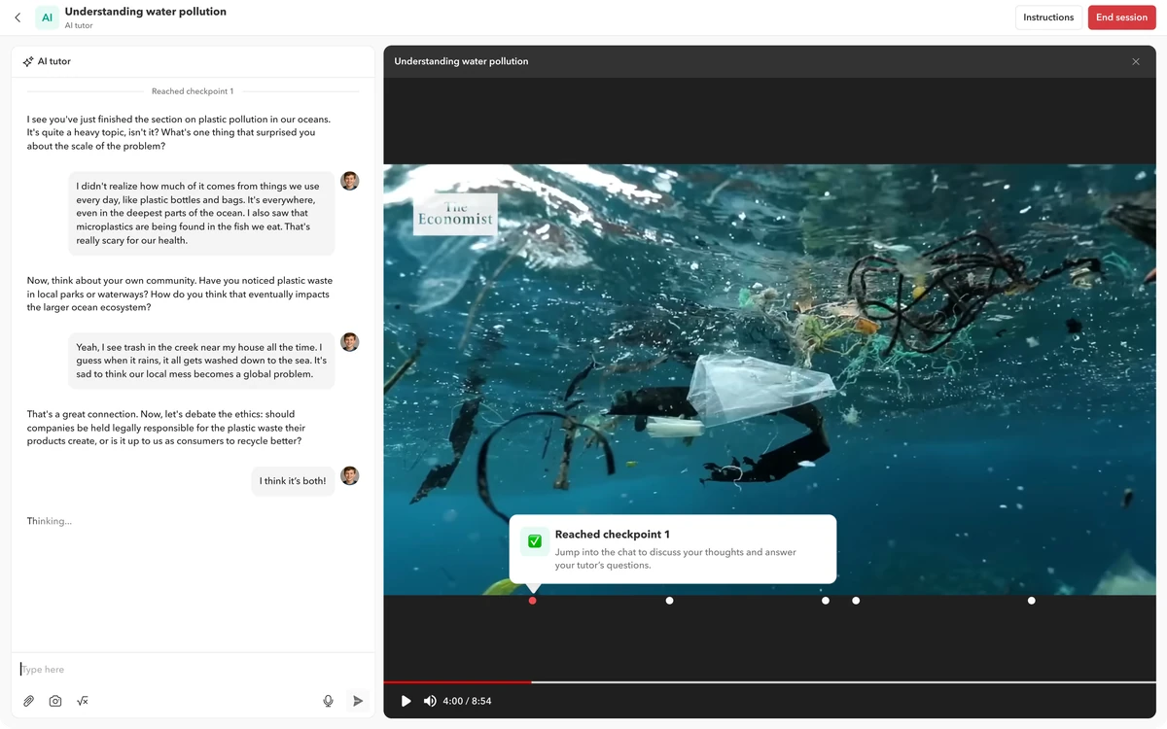Click the 'AI tutor' chat panel heading
The height and width of the screenshot is (729, 1167).
point(54,61)
